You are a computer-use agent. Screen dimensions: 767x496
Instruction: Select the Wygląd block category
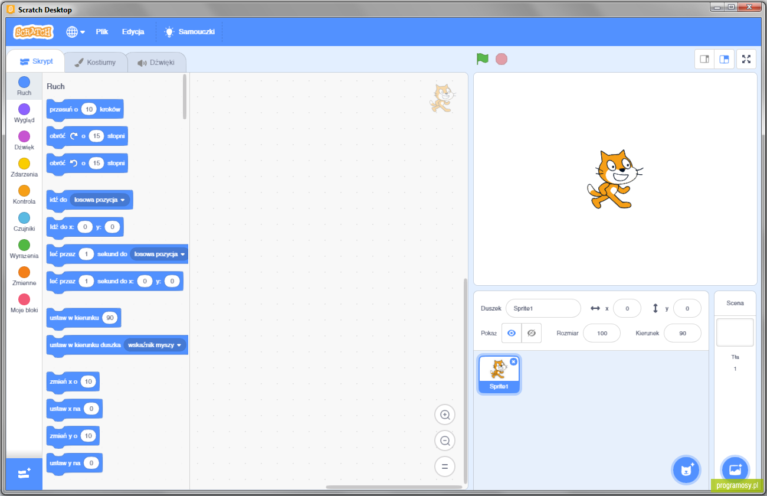pyautogui.click(x=24, y=113)
